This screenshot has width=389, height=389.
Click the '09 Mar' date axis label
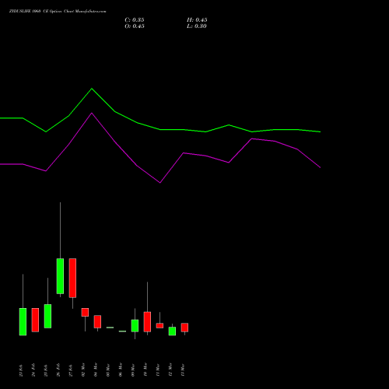pyautogui.click(x=133, y=370)
